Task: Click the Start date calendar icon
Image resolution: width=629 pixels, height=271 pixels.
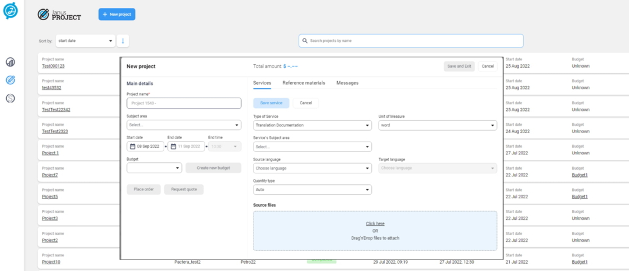Action: pyautogui.click(x=133, y=146)
